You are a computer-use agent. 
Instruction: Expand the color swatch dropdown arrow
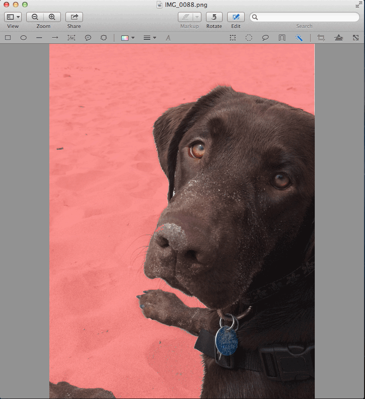point(133,38)
